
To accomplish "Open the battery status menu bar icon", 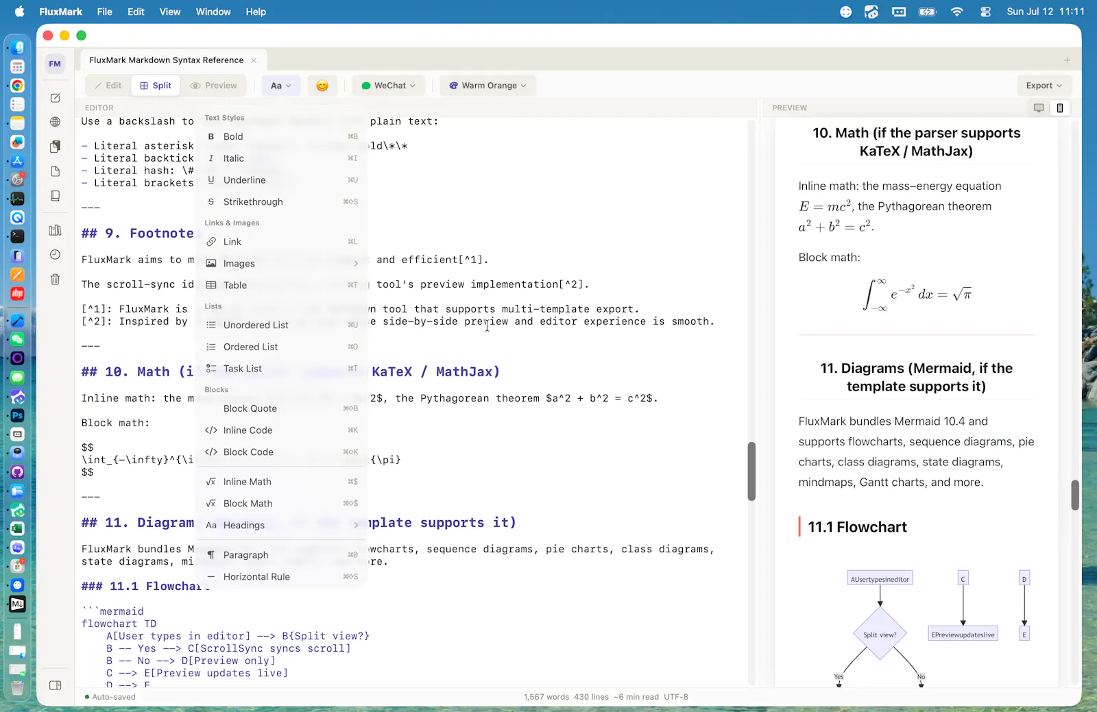I will [x=928, y=12].
